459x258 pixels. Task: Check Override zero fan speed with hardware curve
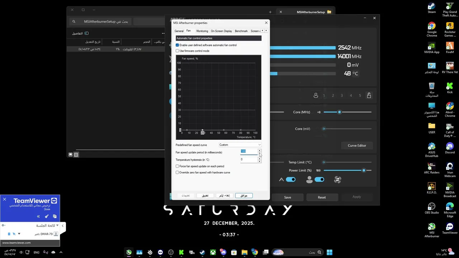[x=177, y=172]
